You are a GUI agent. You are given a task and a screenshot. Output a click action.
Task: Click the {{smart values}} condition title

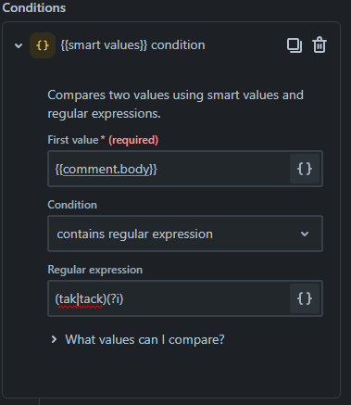[x=132, y=45]
